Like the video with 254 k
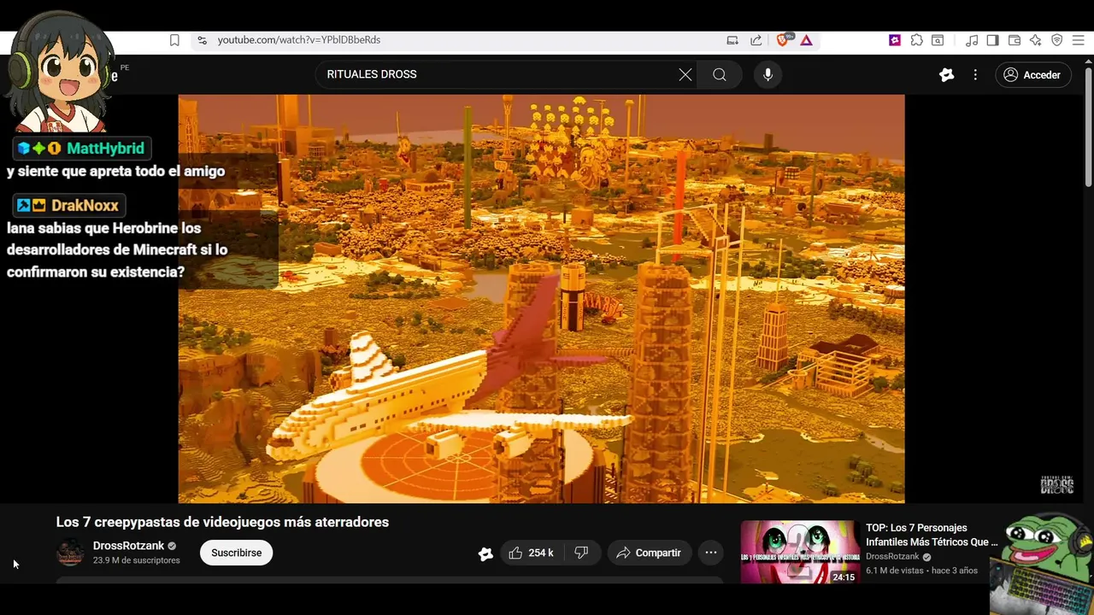The width and height of the screenshot is (1094, 615). tap(532, 553)
